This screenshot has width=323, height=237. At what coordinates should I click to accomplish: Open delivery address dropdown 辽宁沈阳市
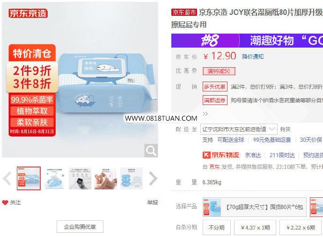[x=239, y=129]
